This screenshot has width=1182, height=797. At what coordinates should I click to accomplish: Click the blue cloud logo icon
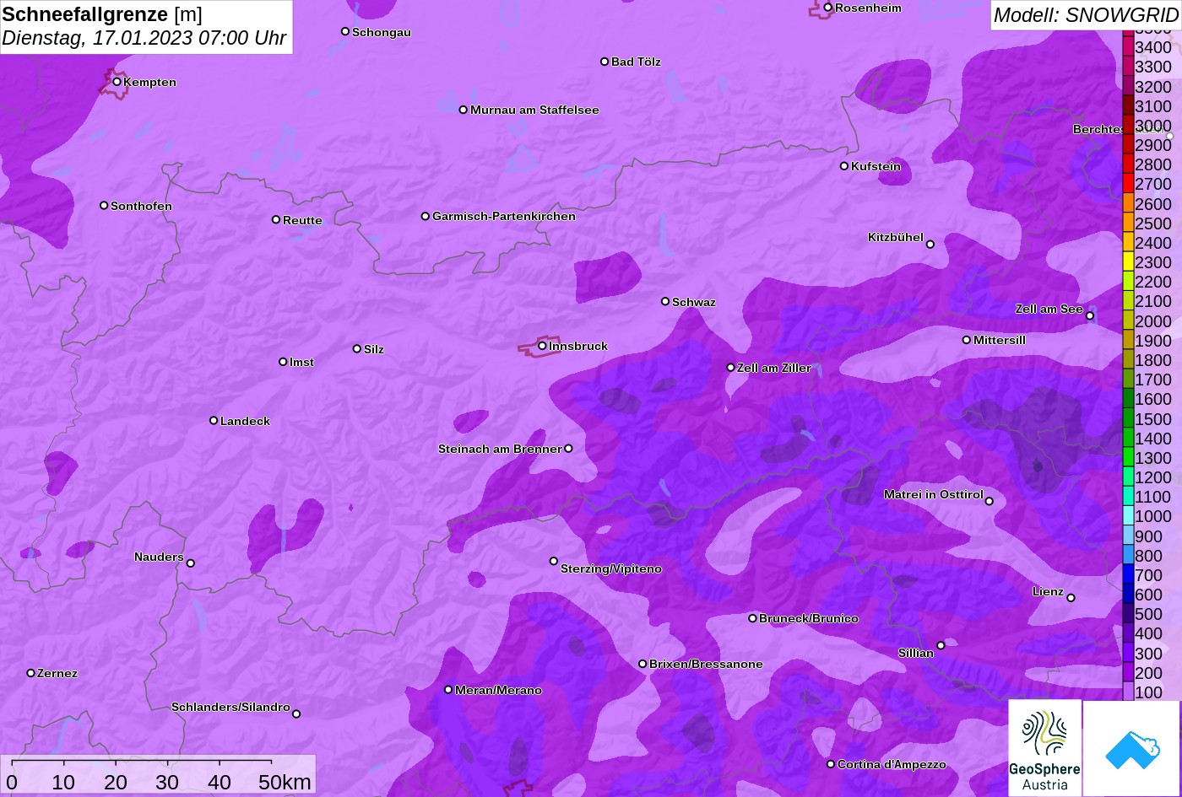[1131, 748]
